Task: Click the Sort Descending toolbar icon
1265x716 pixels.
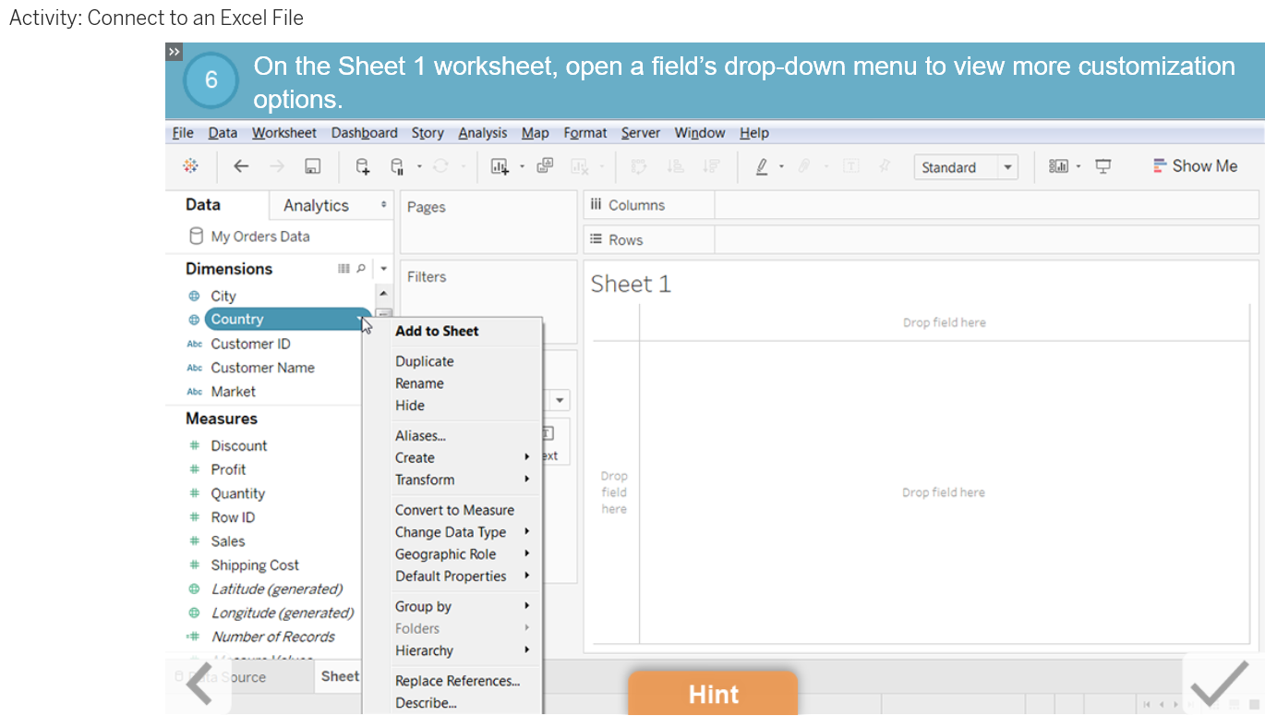Action: coord(710,166)
